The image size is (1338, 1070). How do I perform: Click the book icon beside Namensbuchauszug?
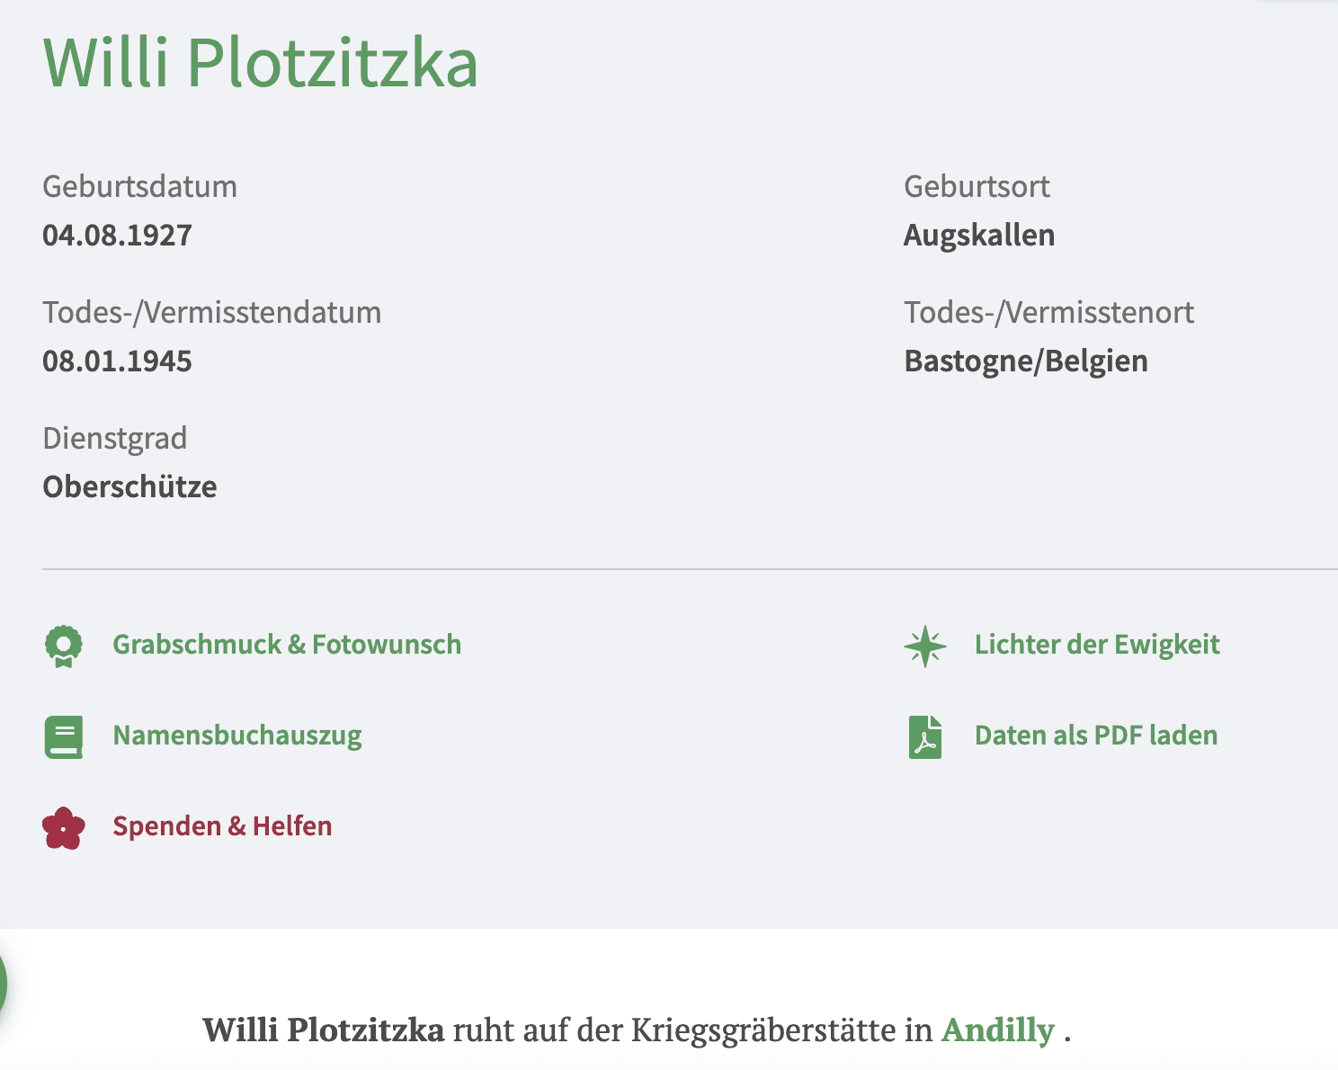63,736
